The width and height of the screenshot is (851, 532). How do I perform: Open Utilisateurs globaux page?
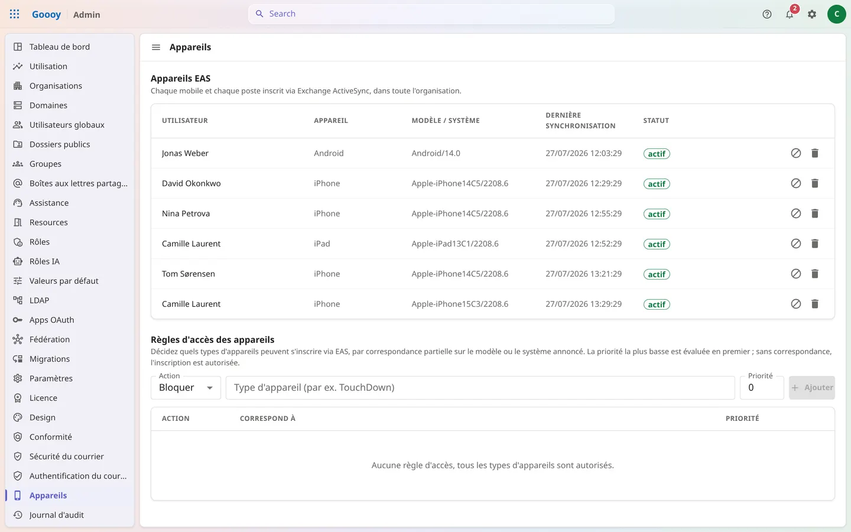(x=70, y=125)
